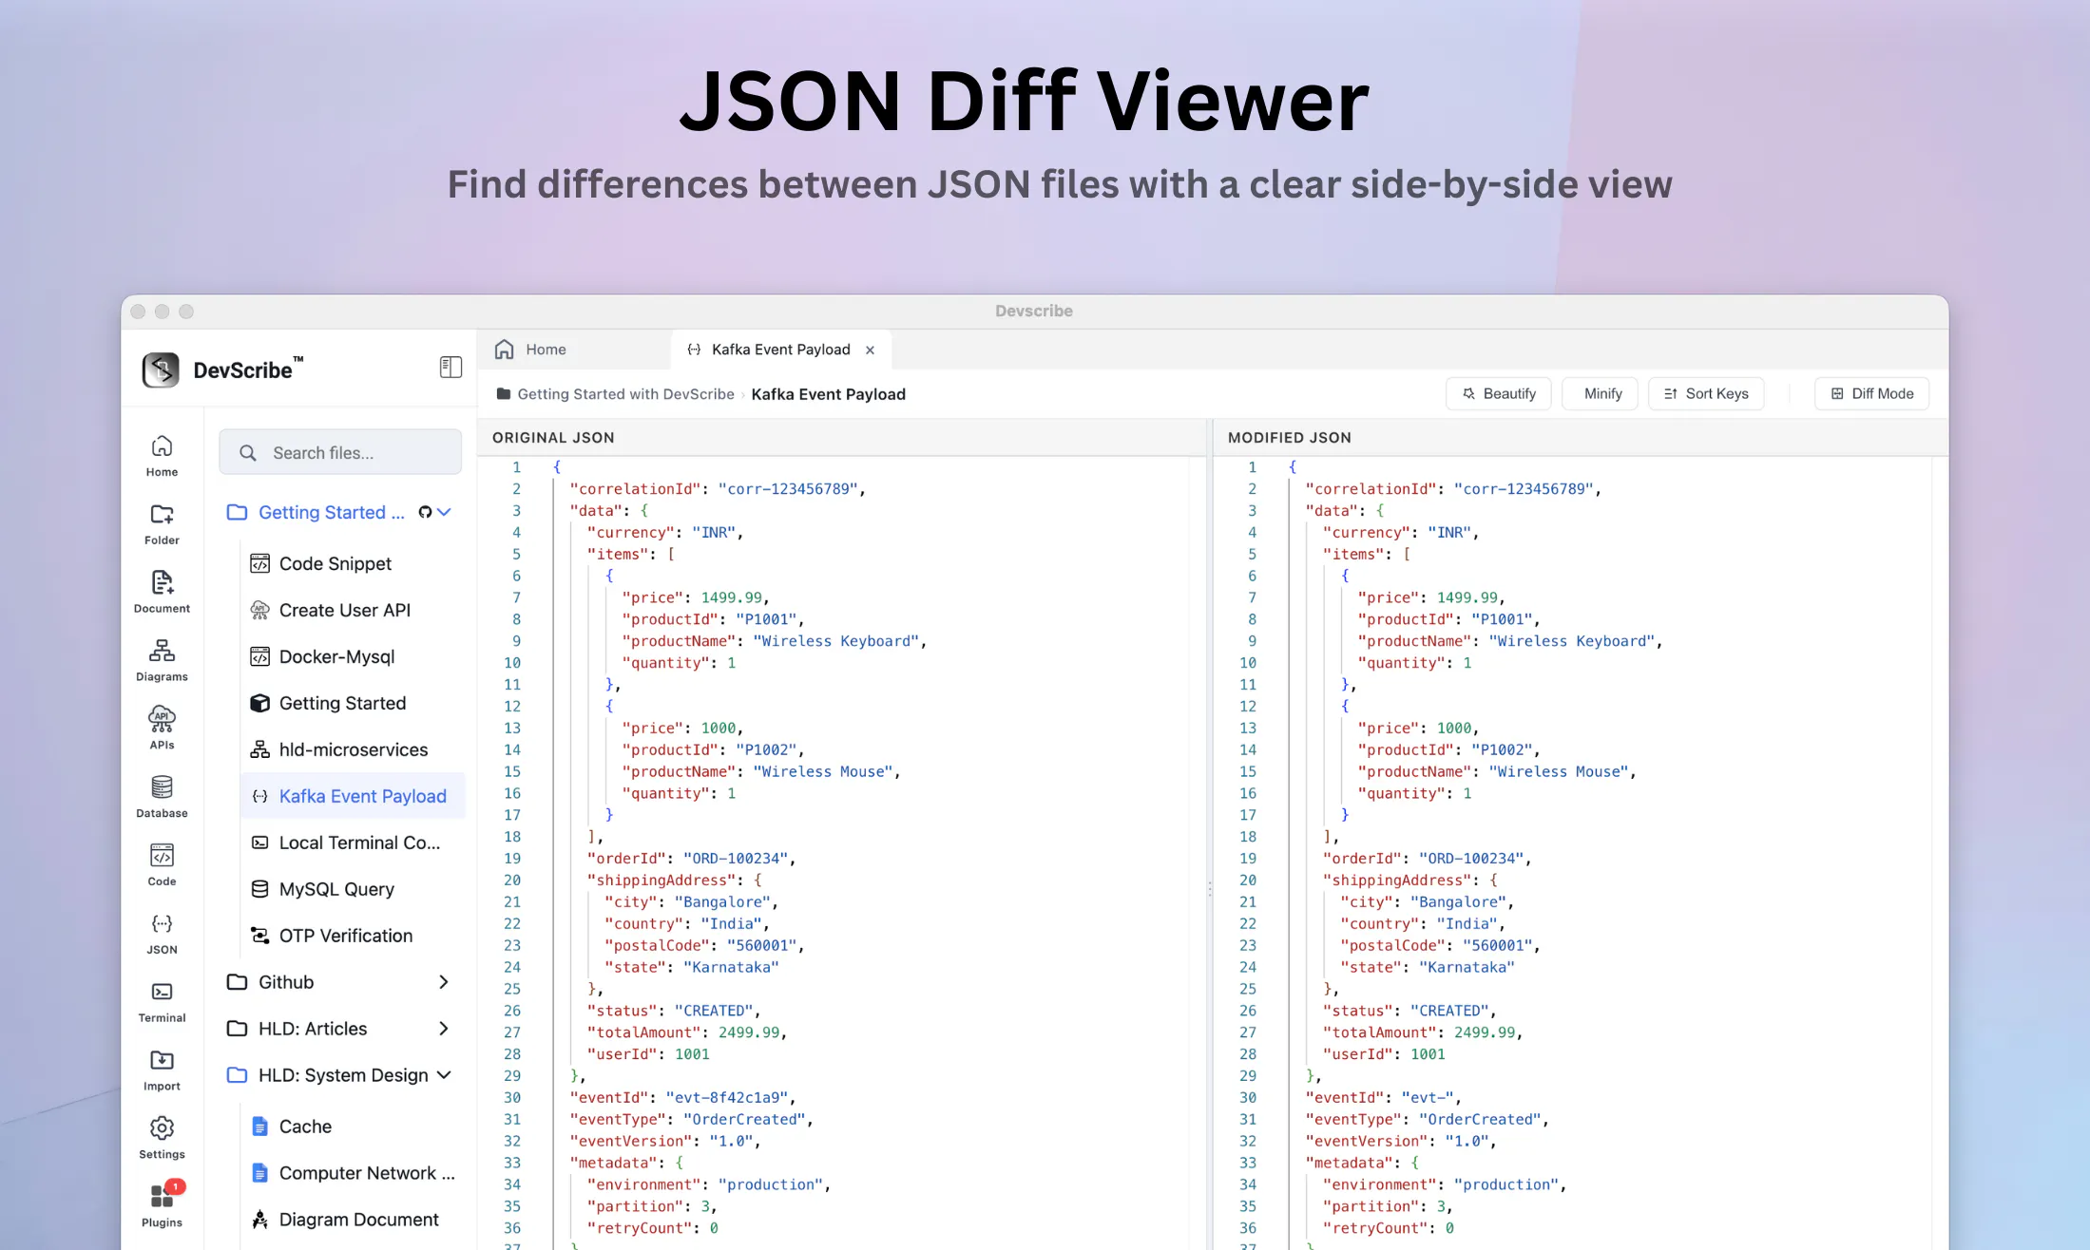The height and width of the screenshot is (1250, 2090).
Task: Focus the Search files field
Action: pos(340,452)
